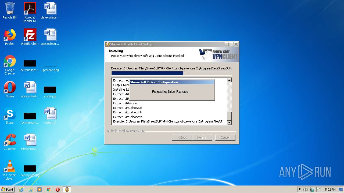Screen dimensions: 344x193
Task: Select the activitieshos file icon
Action: 30,66
